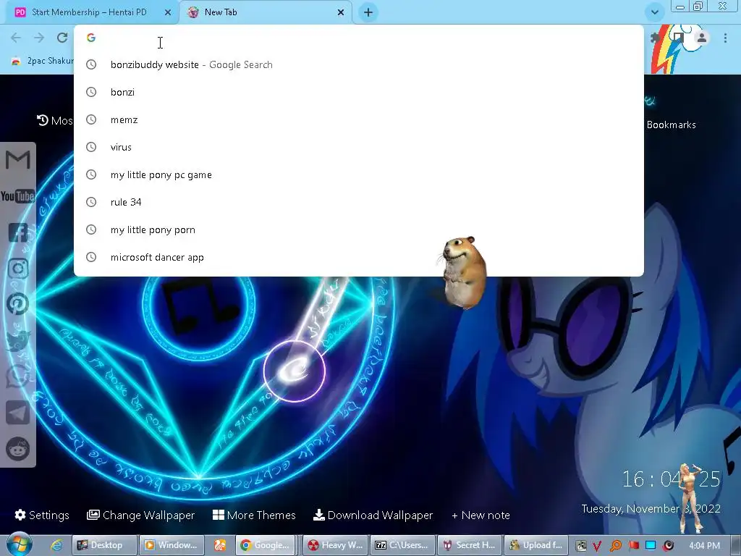Switch to the Secret H... taskbar button
This screenshot has width=741, height=556.
pos(469,545)
